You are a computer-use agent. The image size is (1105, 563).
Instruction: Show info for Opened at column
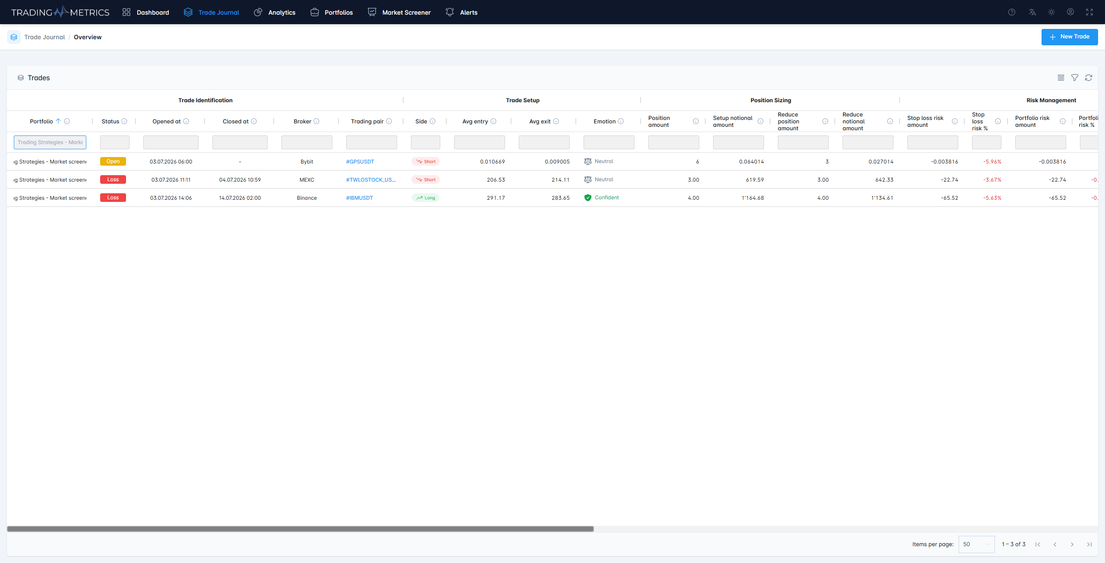(186, 121)
